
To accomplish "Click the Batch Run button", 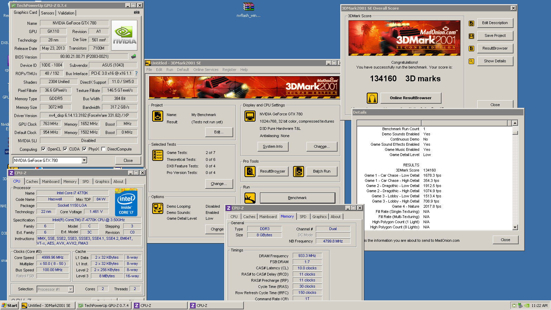I will coord(322,172).
